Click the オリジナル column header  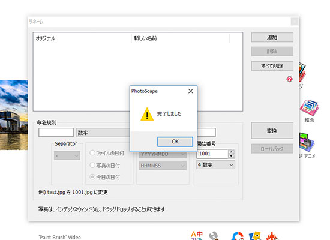[83, 38]
